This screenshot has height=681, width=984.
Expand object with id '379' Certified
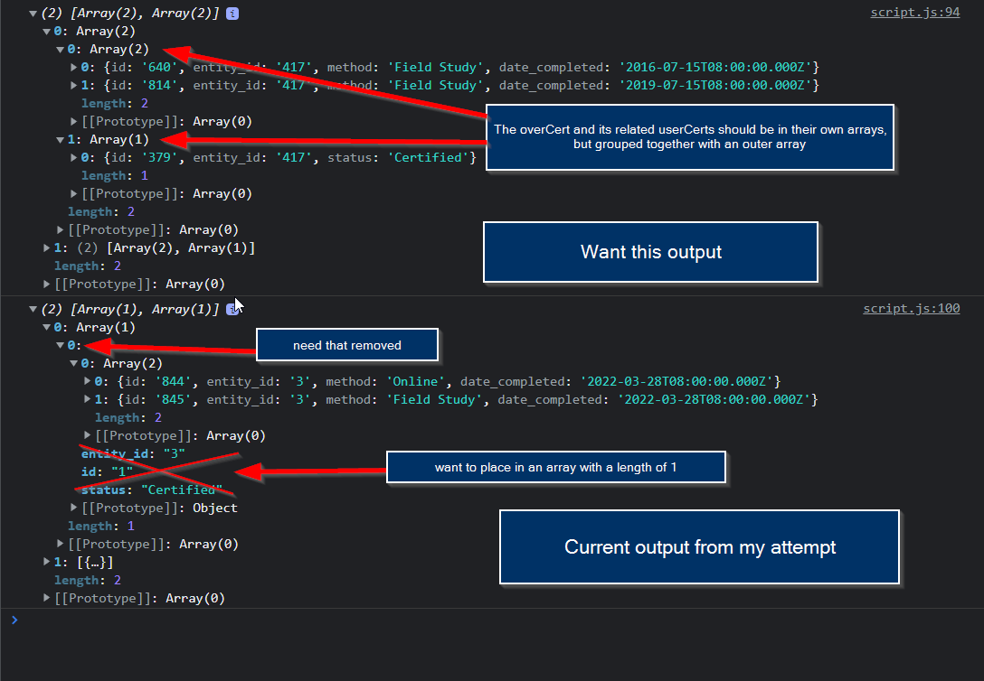(73, 157)
